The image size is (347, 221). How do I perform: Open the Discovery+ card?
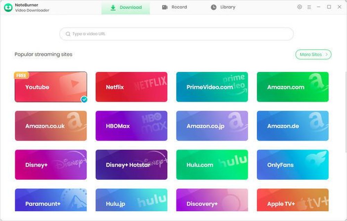point(212,200)
